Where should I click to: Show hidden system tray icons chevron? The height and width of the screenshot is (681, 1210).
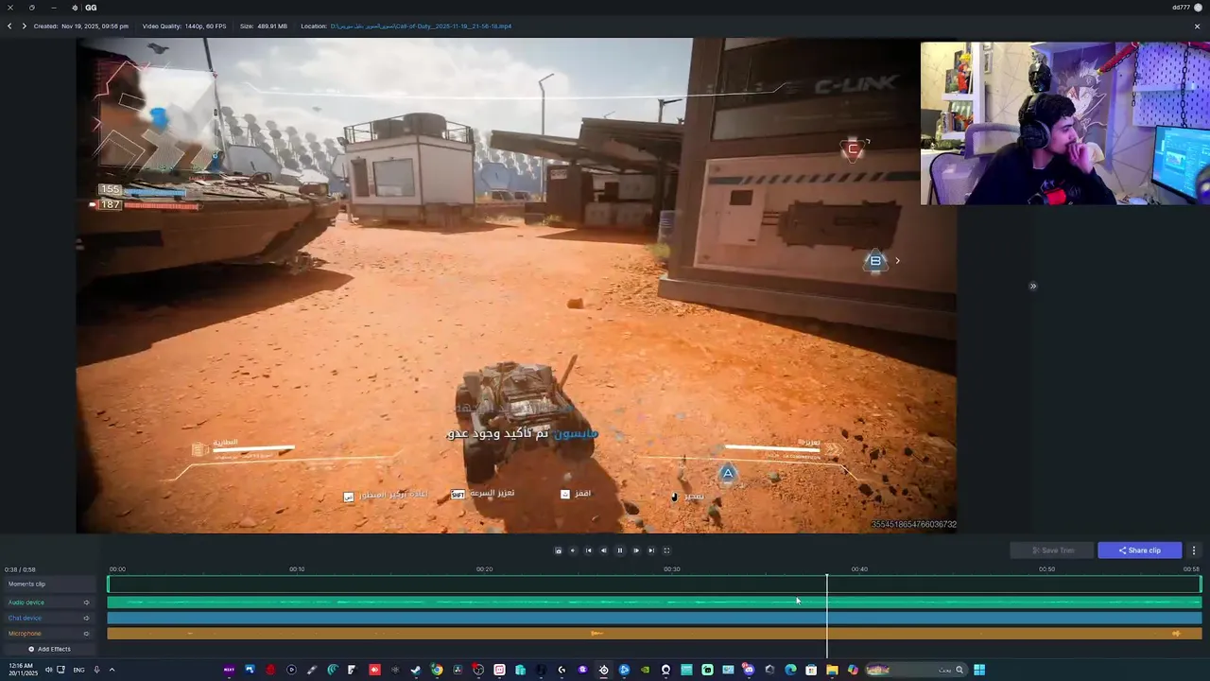tap(112, 670)
